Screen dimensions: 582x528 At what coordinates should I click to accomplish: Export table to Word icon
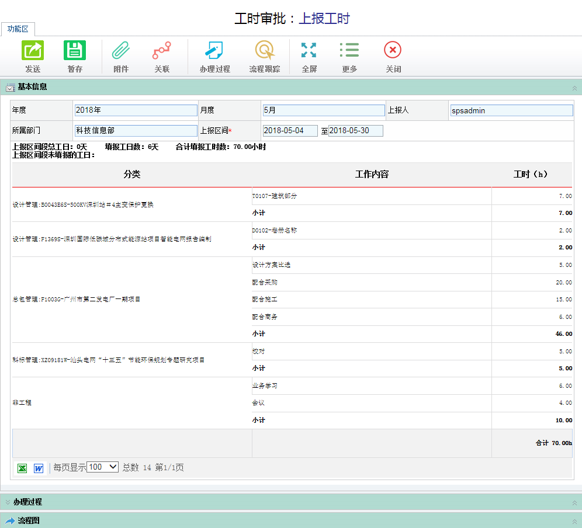(39, 468)
